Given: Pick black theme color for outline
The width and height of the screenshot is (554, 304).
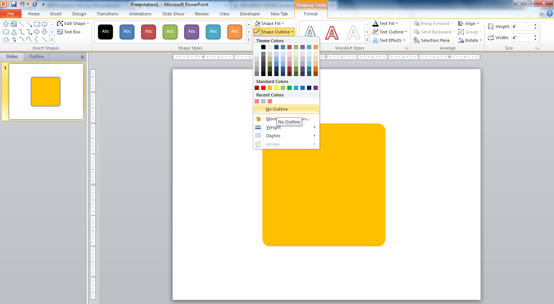Looking at the screenshot, I should (264, 47).
